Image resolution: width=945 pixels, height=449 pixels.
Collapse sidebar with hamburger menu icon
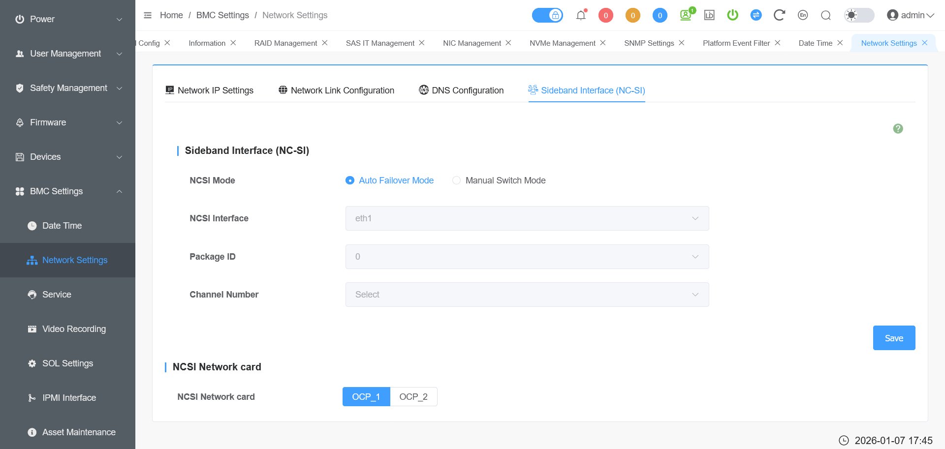(148, 15)
